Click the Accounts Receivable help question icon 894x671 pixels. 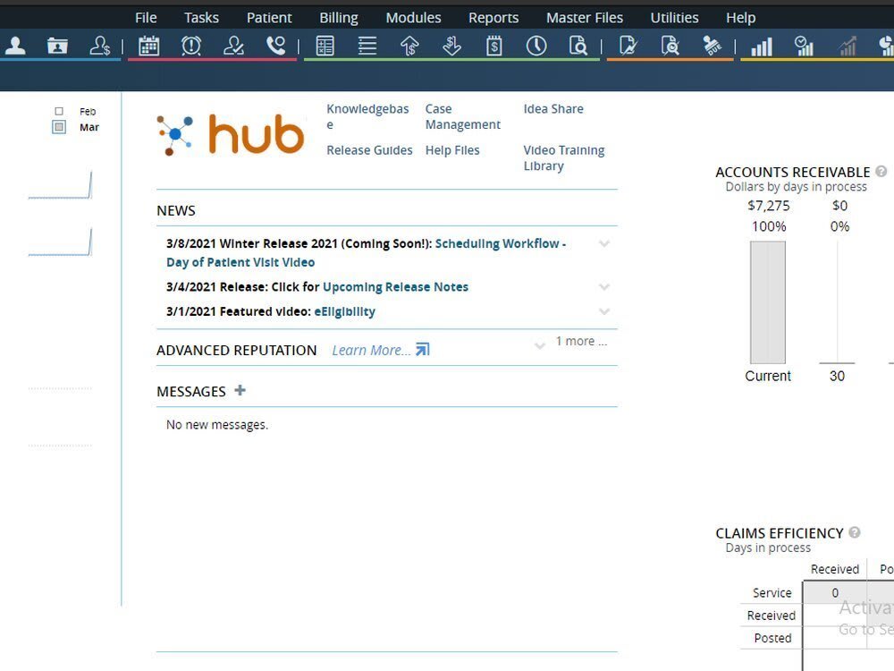(881, 171)
